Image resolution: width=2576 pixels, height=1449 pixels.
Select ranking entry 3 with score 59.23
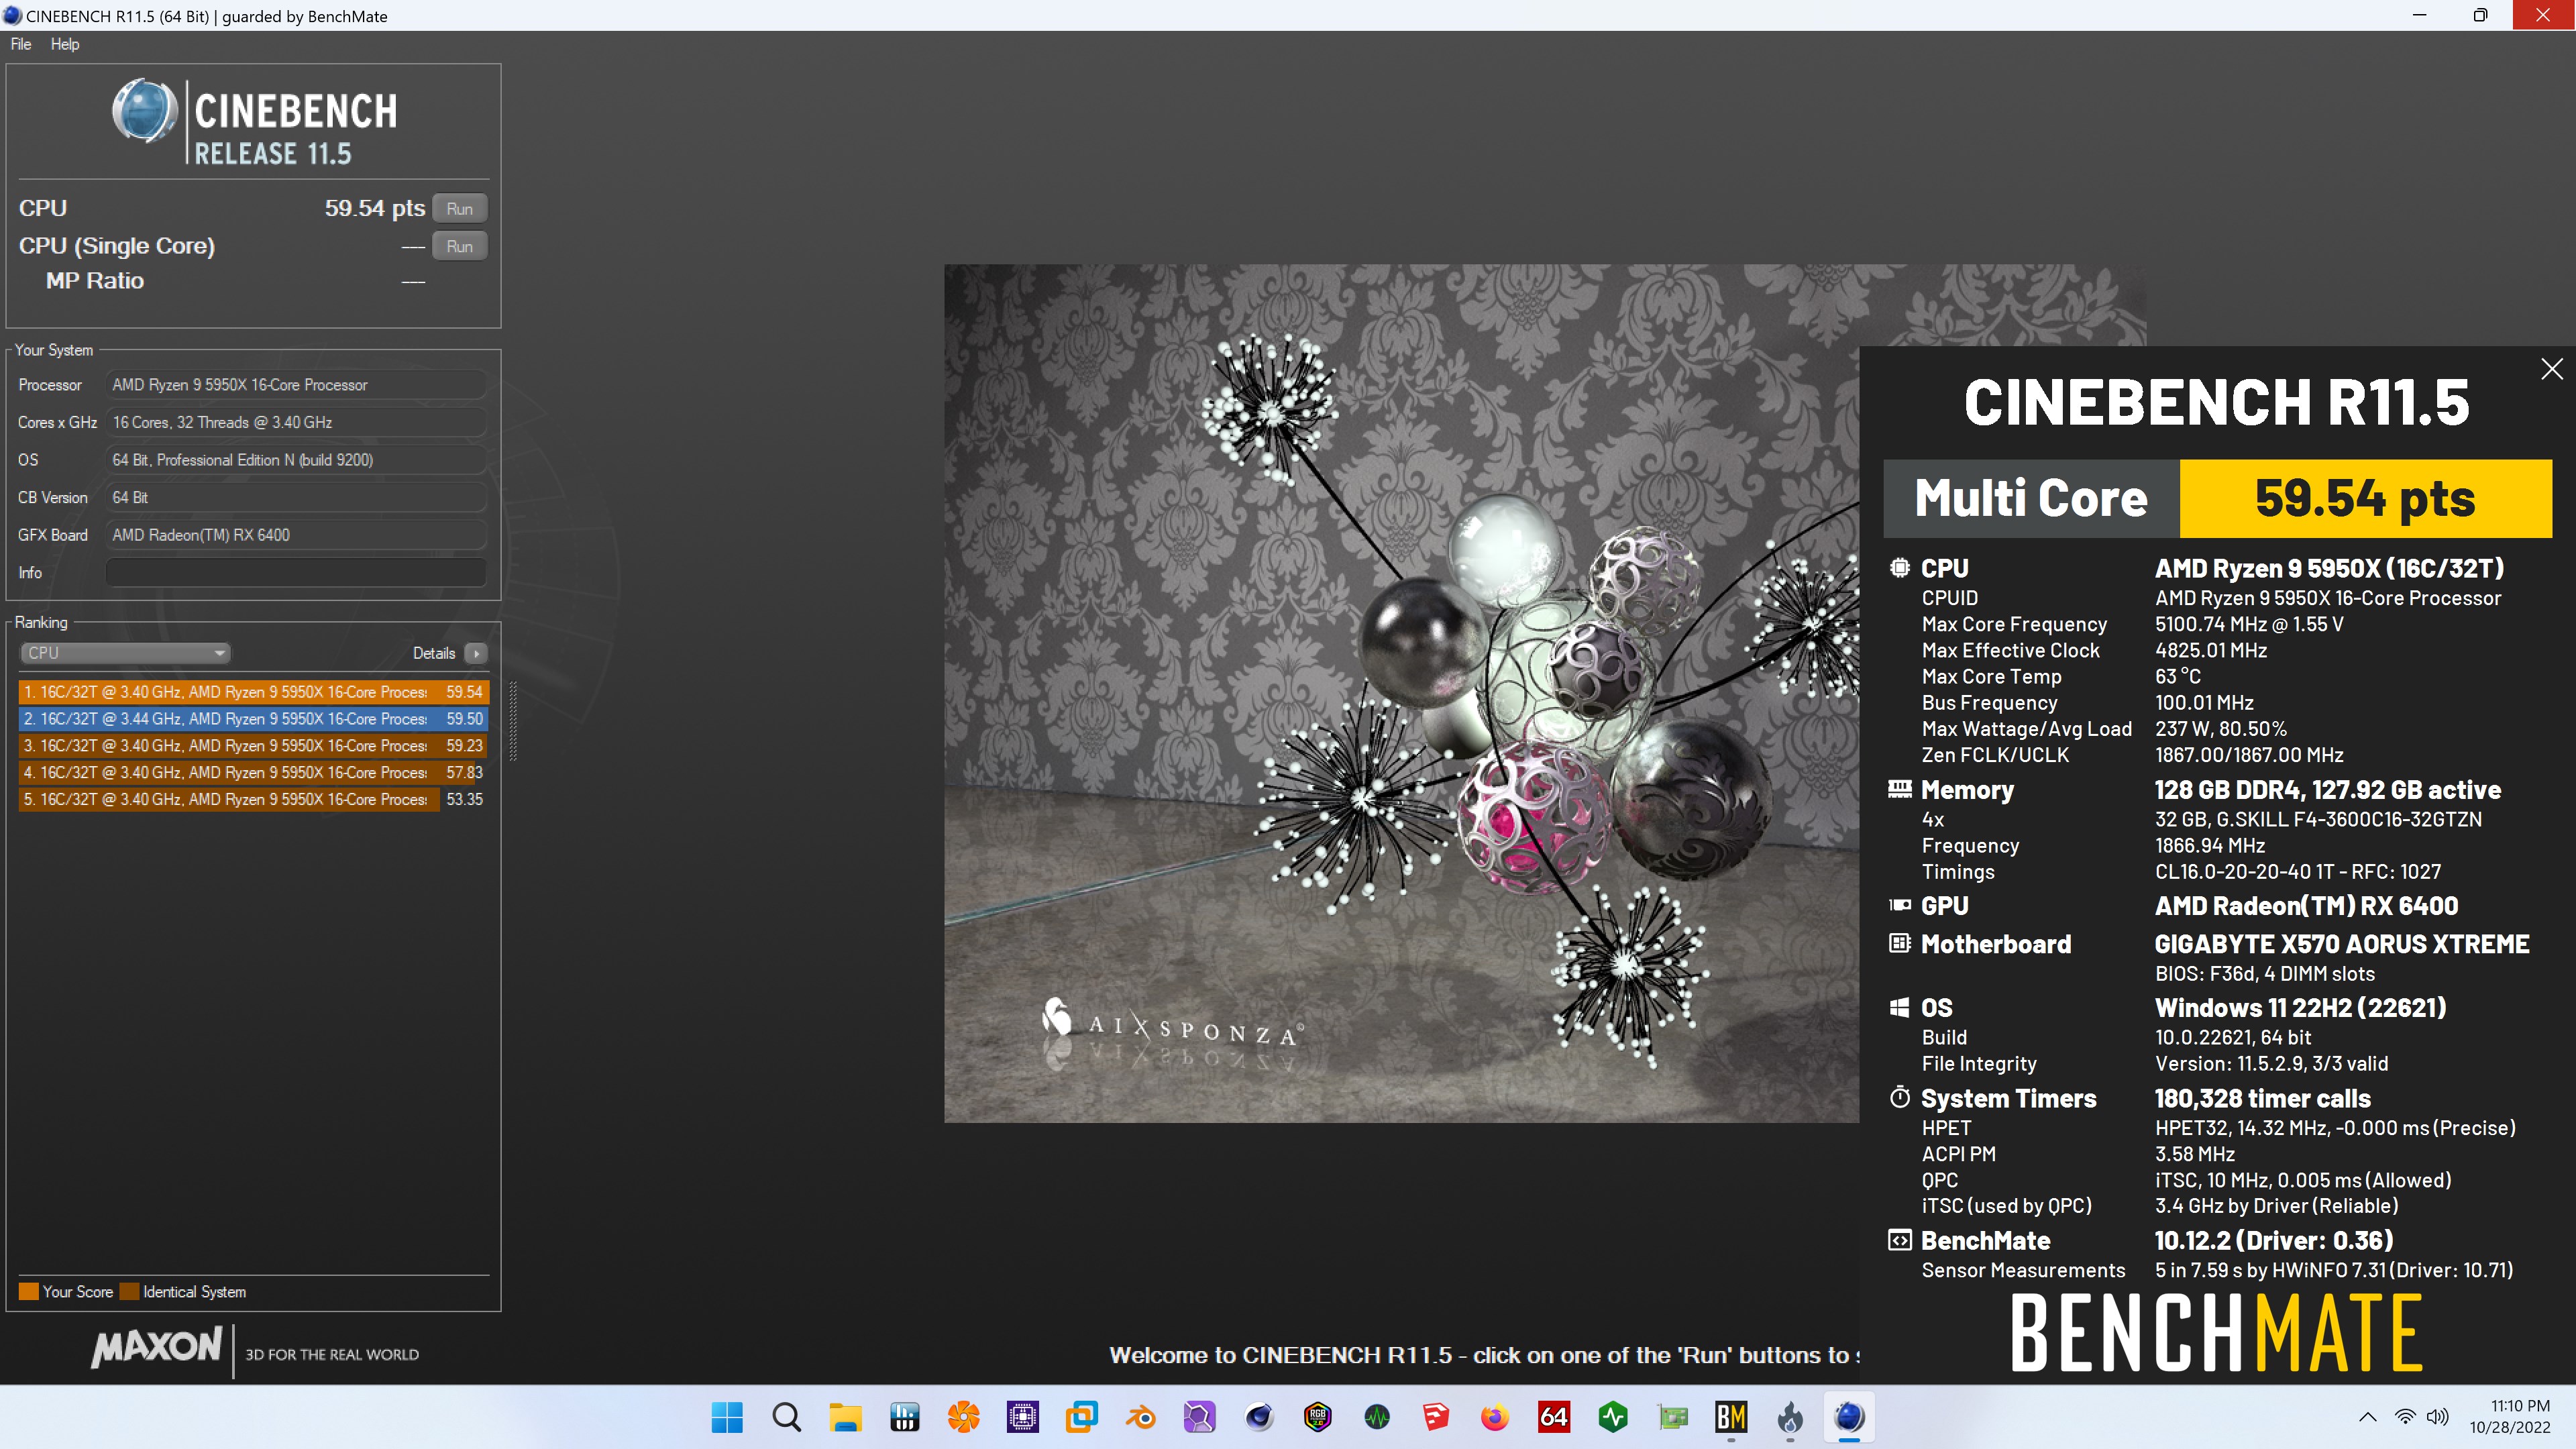click(253, 745)
